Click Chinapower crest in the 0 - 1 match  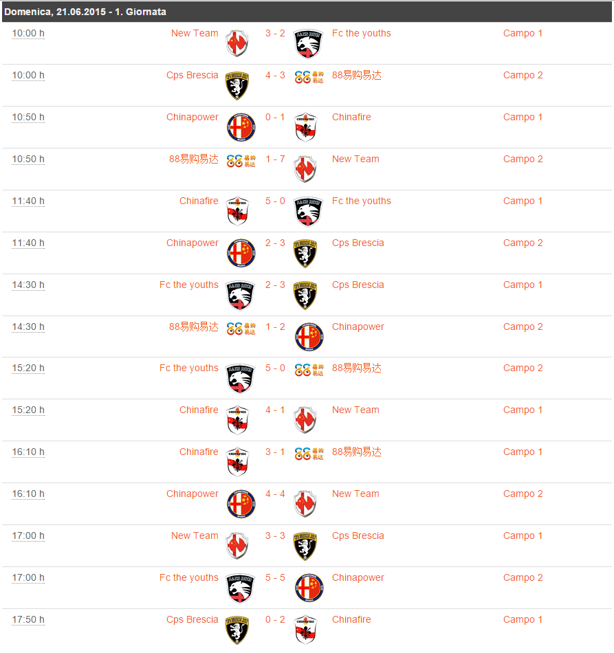pyautogui.click(x=241, y=127)
